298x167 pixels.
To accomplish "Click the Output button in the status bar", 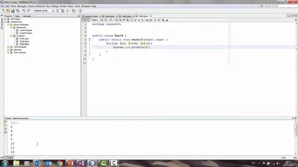I will [x=8, y=158].
